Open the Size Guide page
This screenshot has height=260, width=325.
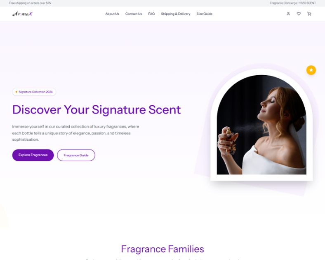(205, 14)
